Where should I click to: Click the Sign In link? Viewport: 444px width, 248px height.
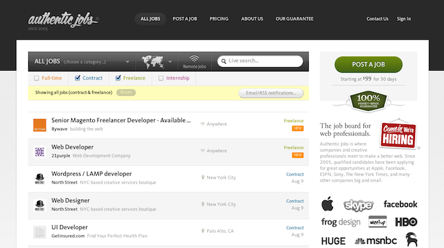pos(404,19)
